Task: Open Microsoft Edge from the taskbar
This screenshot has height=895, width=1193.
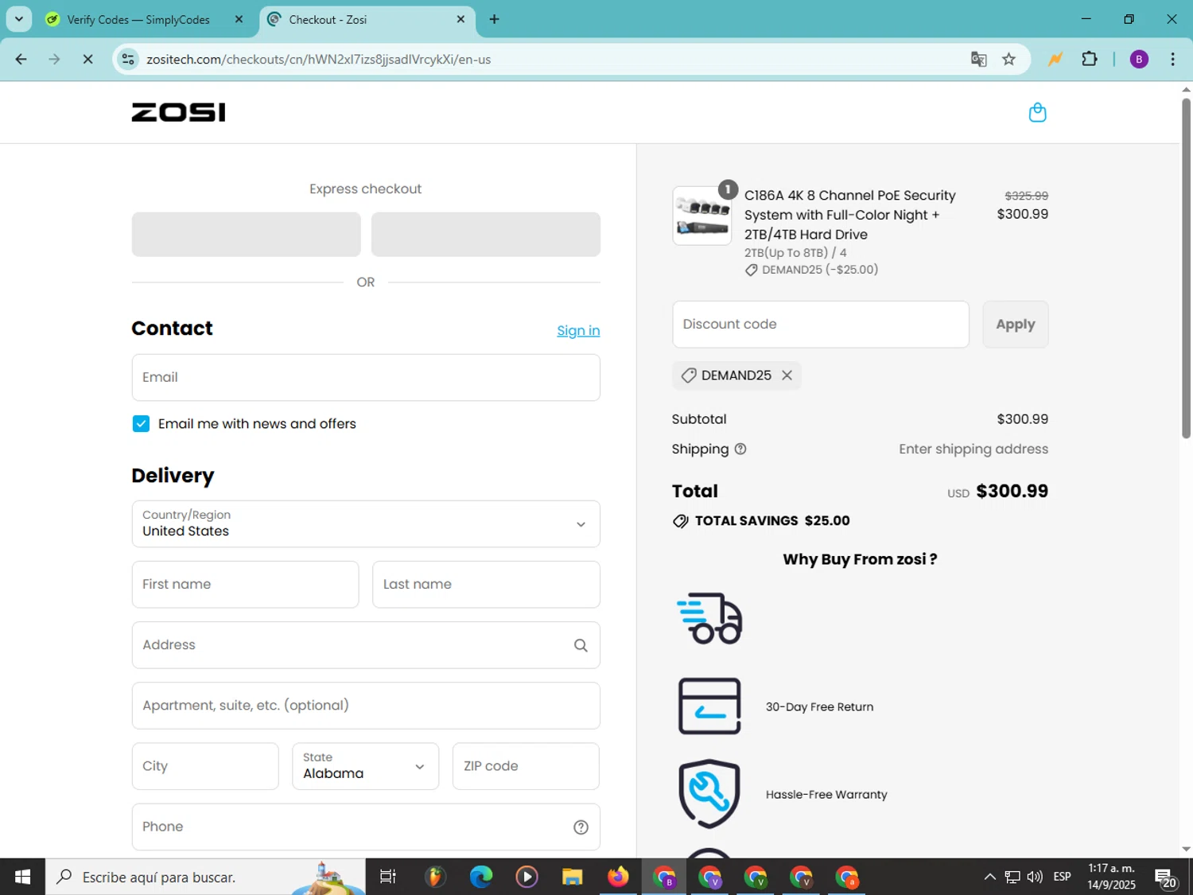Action: pos(480,877)
